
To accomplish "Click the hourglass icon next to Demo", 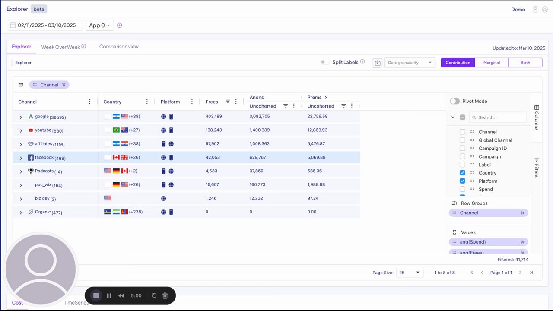I will (x=535, y=10).
